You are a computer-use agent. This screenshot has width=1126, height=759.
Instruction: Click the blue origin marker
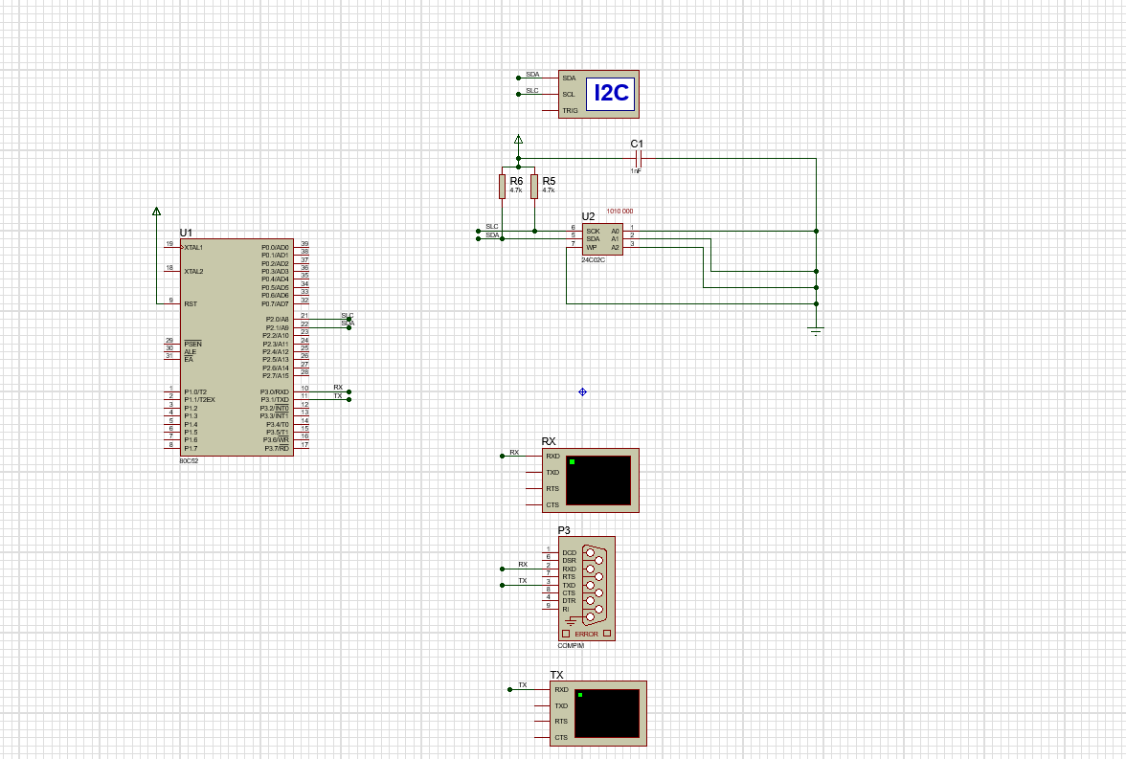(582, 392)
